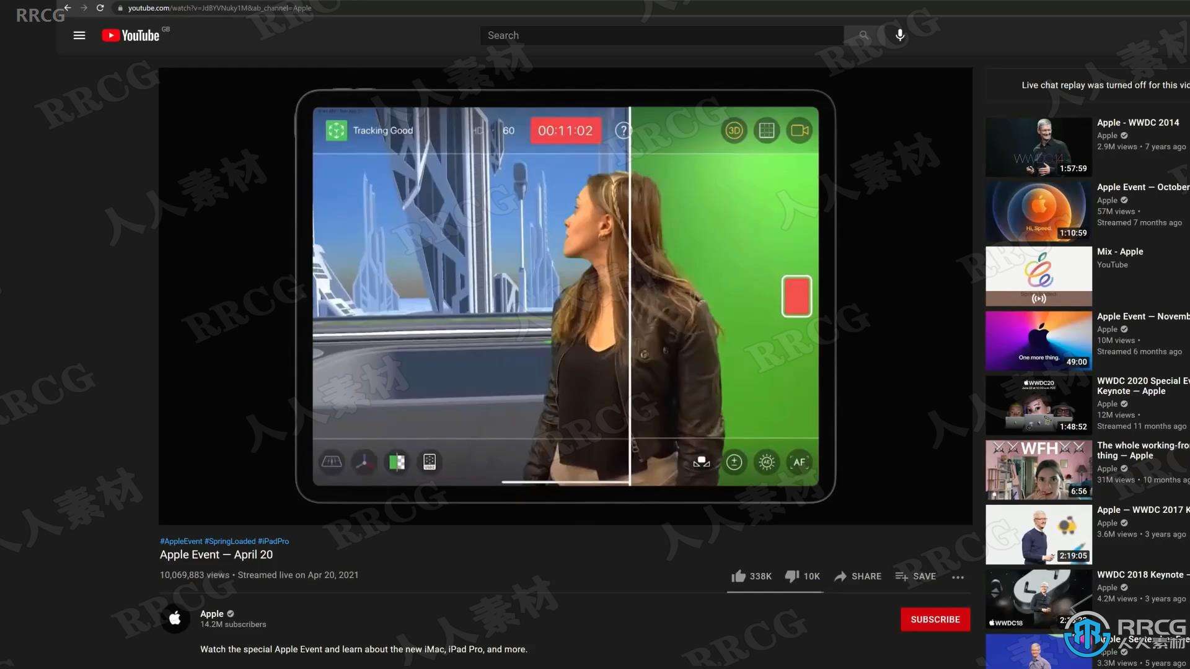Click the 14.2M subscribers text
This screenshot has width=1190, height=669.
(233, 624)
